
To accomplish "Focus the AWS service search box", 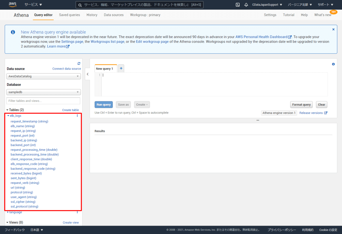I will [x=139, y=5].
